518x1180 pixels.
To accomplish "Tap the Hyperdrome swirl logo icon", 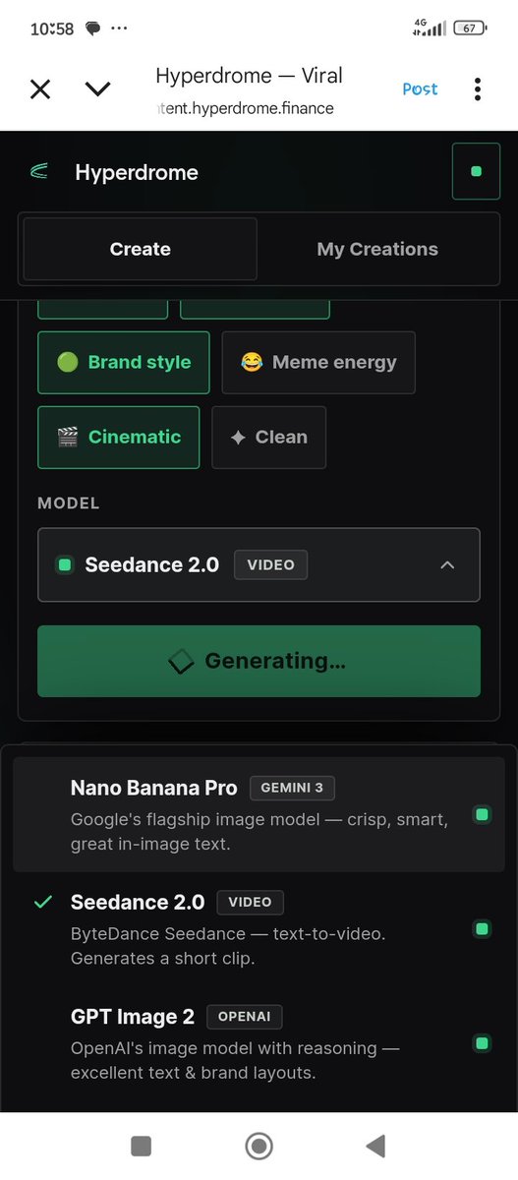I will point(39,172).
